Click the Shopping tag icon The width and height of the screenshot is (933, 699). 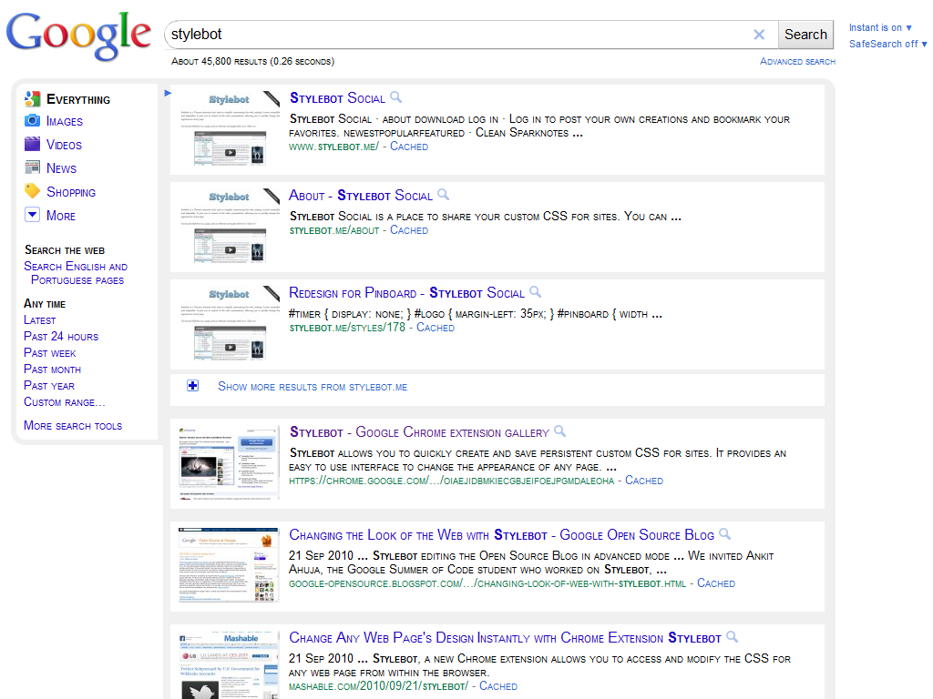click(x=32, y=191)
